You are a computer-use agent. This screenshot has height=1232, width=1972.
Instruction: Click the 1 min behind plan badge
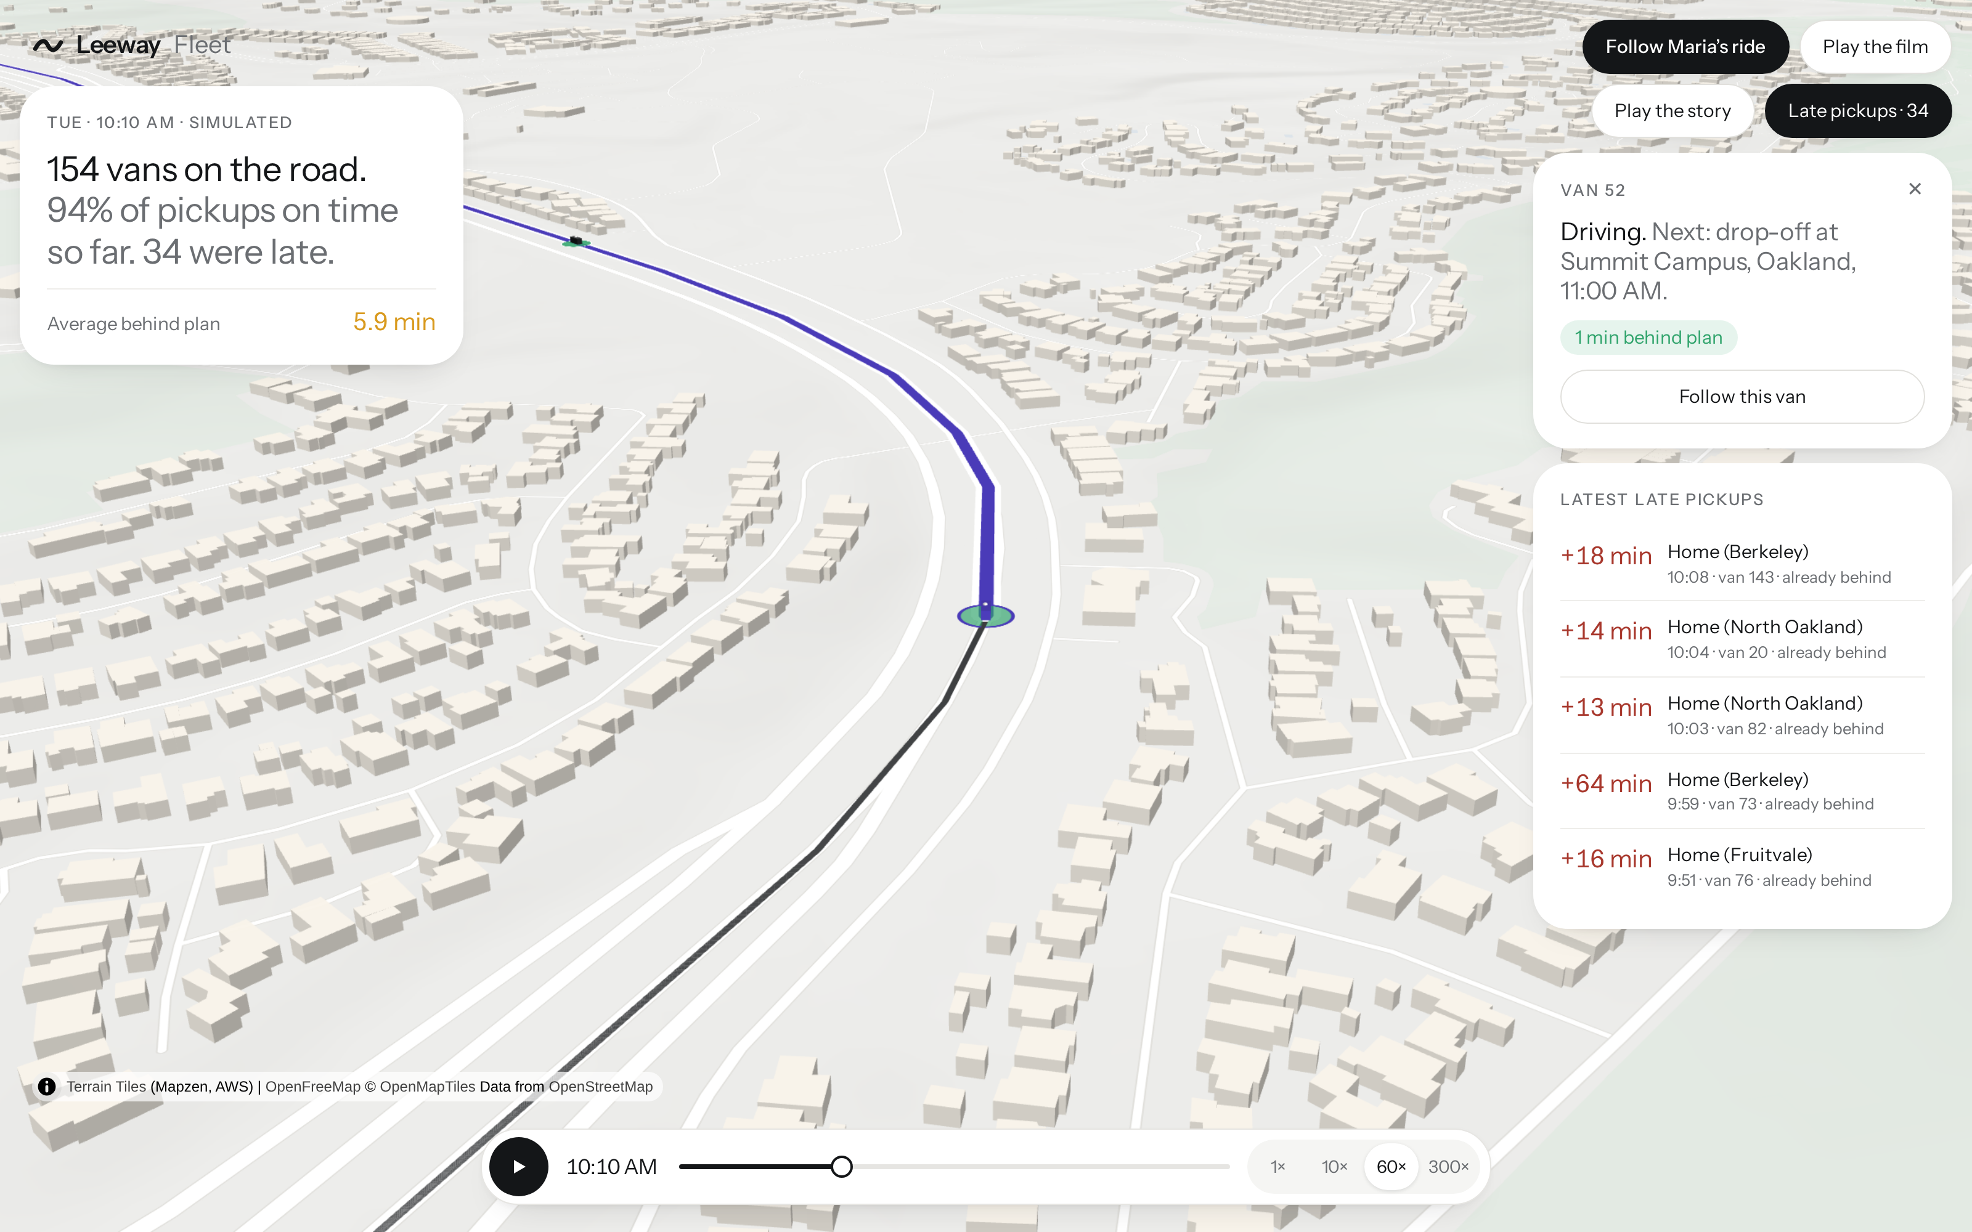1648,338
